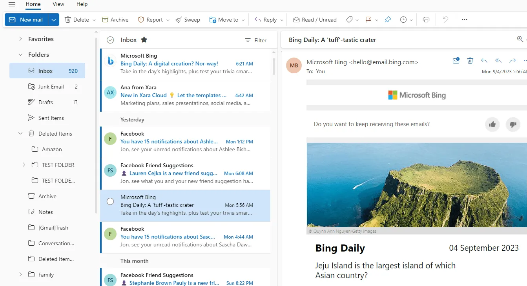Pin the current email
527x286 pixels.
388,19
